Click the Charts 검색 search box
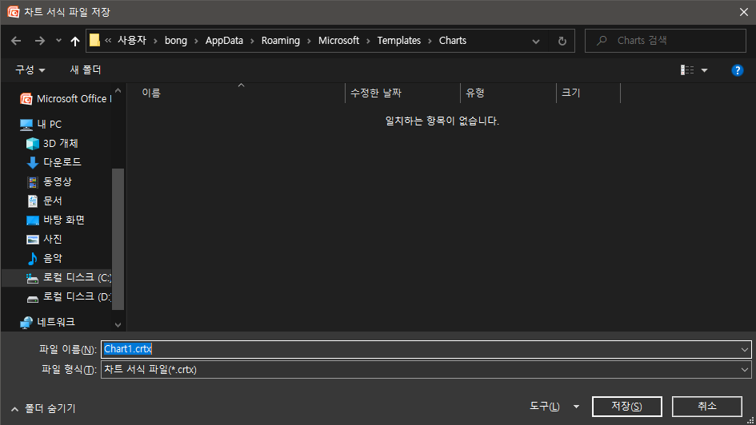This screenshot has height=425, width=756. point(666,41)
